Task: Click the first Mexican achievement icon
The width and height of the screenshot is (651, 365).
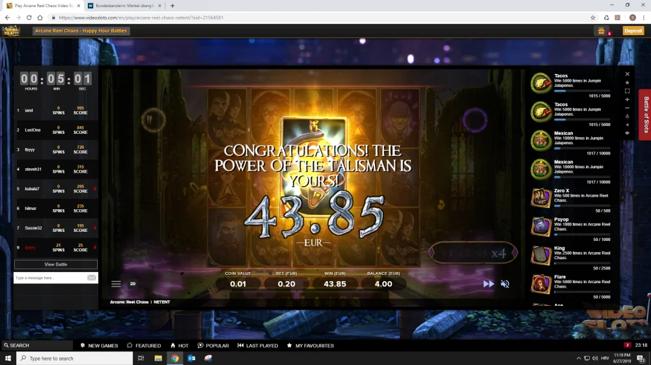Action: click(x=541, y=140)
